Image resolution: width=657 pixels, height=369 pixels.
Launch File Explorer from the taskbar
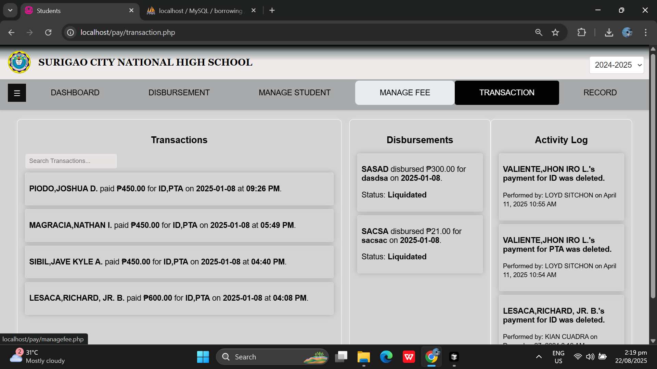(363, 357)
